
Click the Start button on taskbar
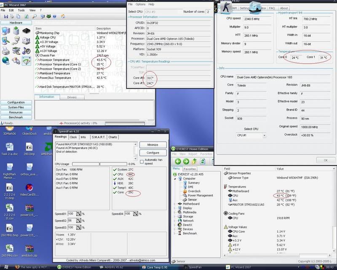(6, 267)
